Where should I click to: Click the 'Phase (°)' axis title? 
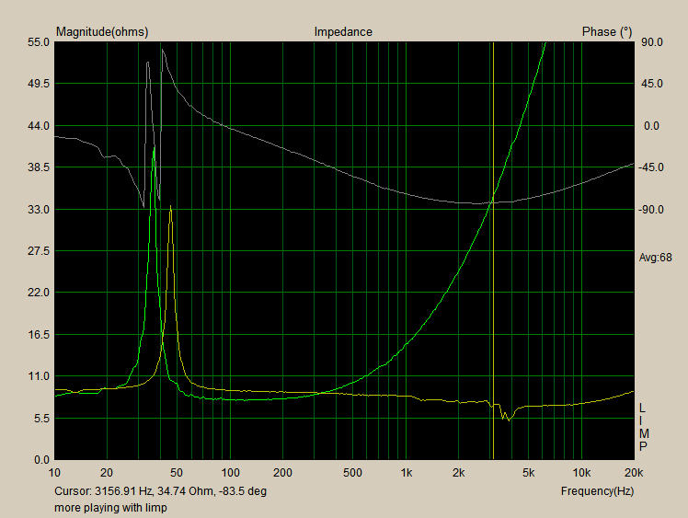point(607,32)
